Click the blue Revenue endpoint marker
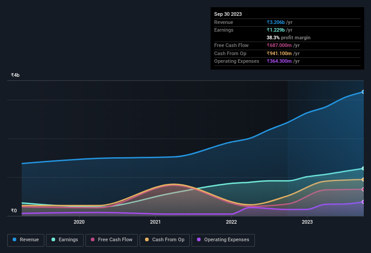 (x=363, y=92)
